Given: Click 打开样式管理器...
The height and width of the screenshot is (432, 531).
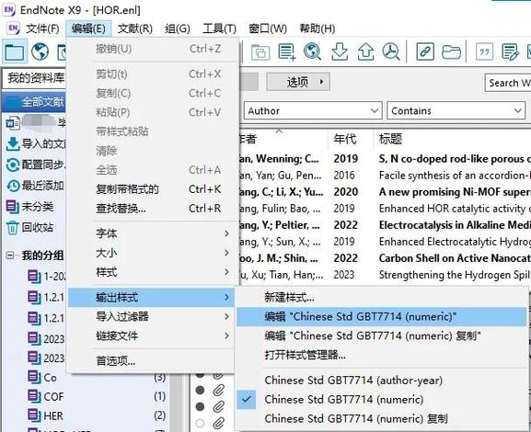Looking at the screenshot, I should [382, 355].
